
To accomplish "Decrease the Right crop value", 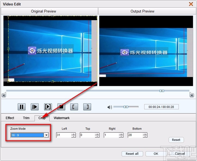I will click(121, 136).
